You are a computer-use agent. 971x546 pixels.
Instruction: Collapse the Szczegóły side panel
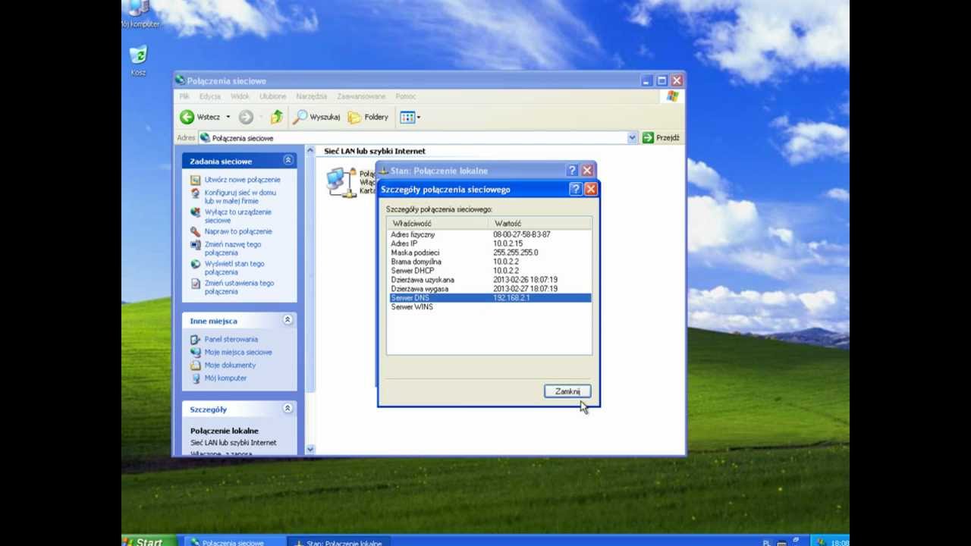288,409
